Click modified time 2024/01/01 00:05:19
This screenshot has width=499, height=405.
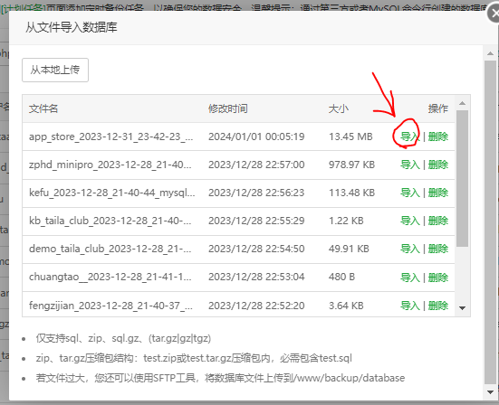click(256, 137)
